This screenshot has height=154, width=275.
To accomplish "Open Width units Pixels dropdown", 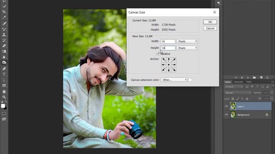I will 187,41.
